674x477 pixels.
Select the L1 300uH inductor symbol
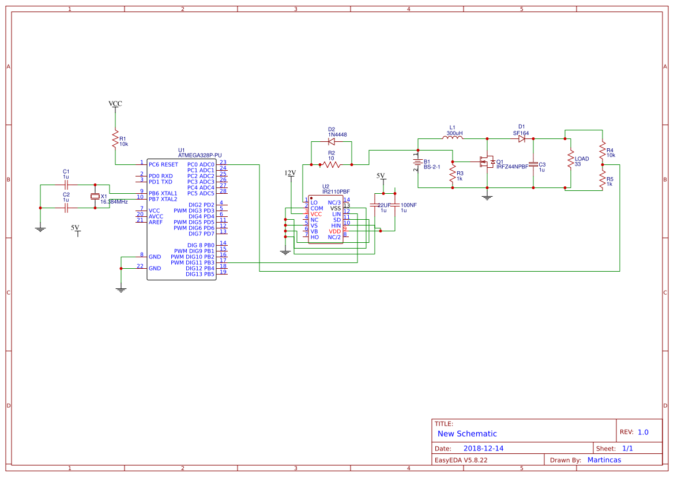point(452,138)
